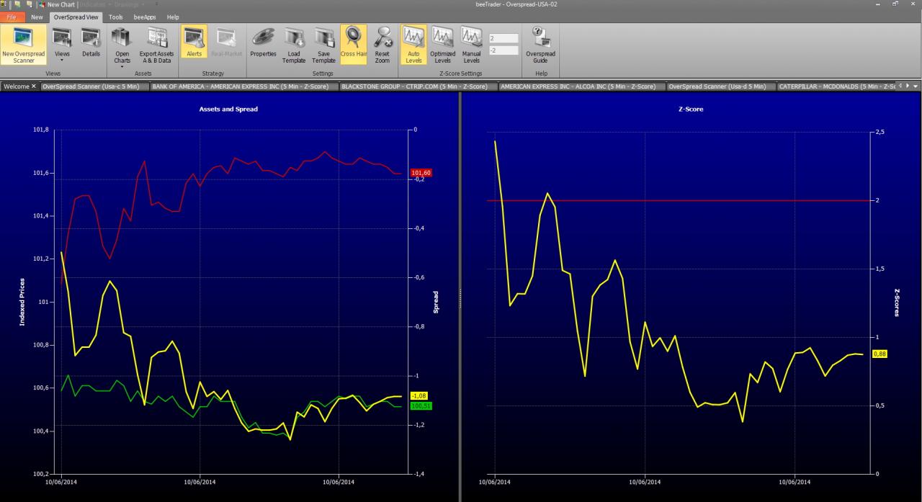
Task: Expand the tab list overflow arrow
Action: point(916,86)
